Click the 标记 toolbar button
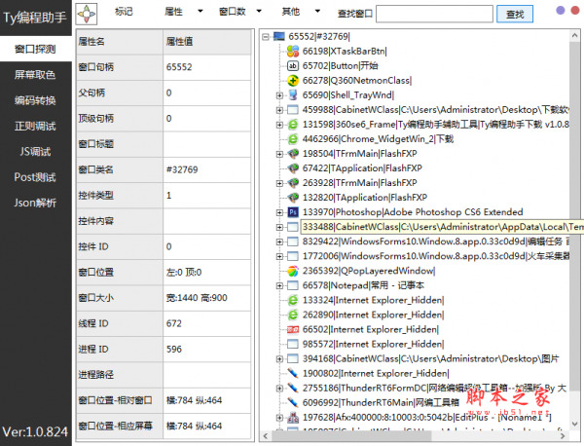 point(124,12)
